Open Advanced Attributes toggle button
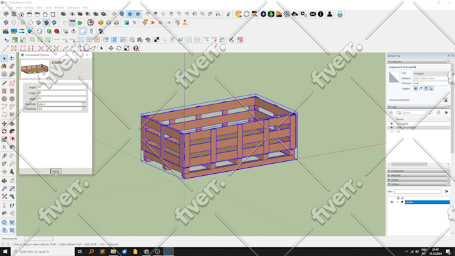455x256 pixels. tap(446, 100)
